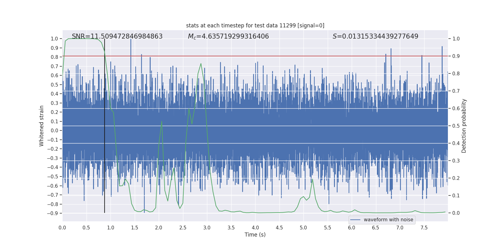This screenshot has width=498, height=249.
Task: Click the red horizontal threshold line
Action: (255, 56)
